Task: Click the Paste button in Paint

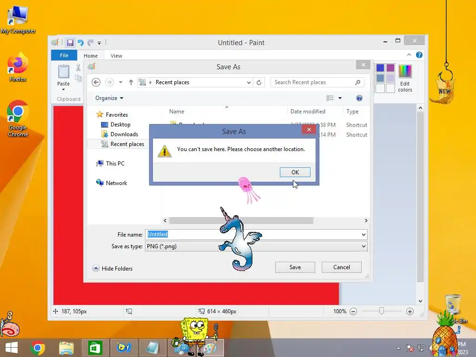Action: click(x=63, y=77)
